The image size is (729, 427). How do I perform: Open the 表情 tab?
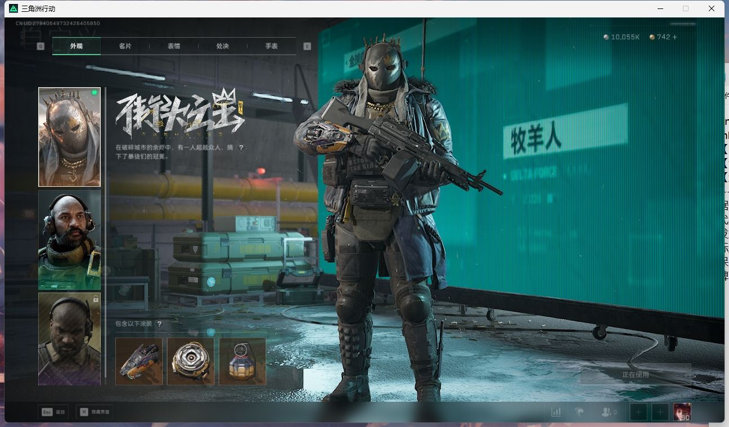[173, 46]
